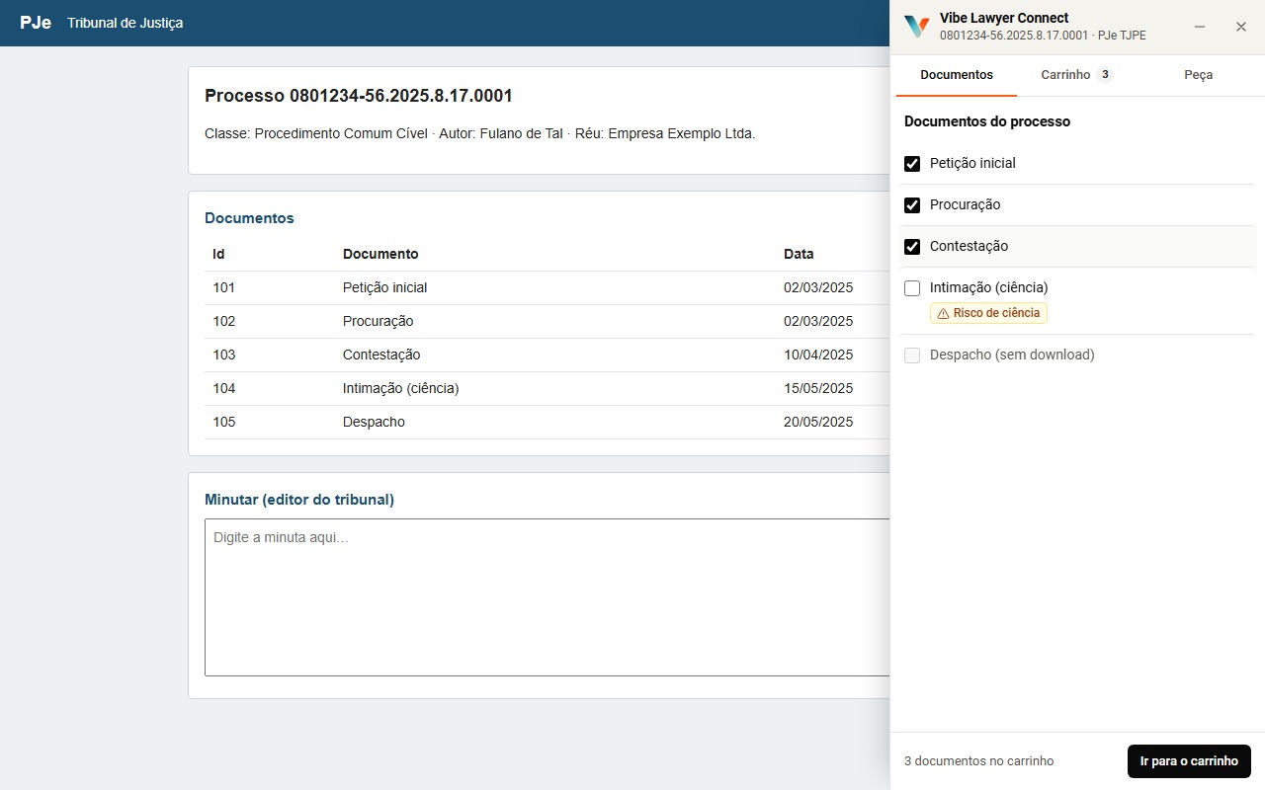This screenshot has width=1265, height=790.
Task: Click the date 10/04/2025 cell
Action: click(818, 355)
